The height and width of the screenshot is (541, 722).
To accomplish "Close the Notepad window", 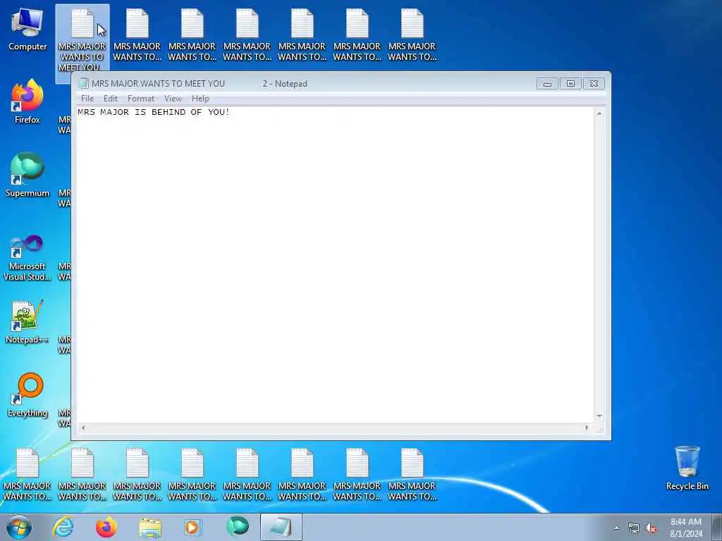I will 594,84.
